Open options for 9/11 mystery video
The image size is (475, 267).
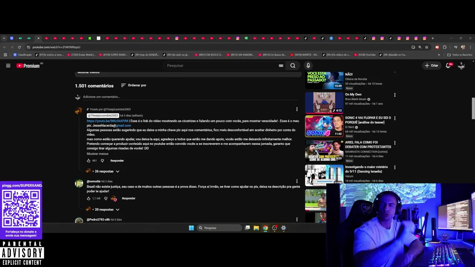tap(395, 168)
